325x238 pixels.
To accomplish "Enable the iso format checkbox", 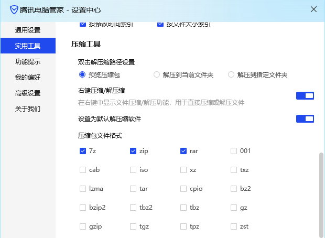I will 133,170.
